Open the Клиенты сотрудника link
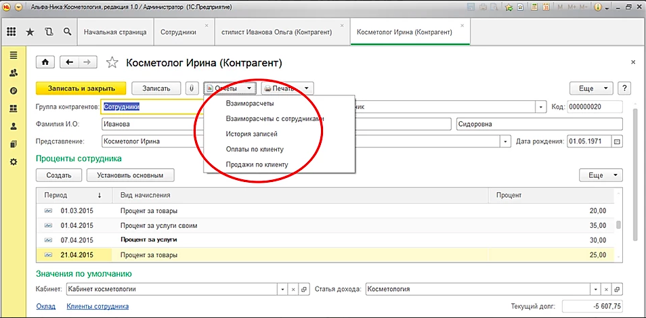This screenshot has height=318, width=646. [96, 306]
